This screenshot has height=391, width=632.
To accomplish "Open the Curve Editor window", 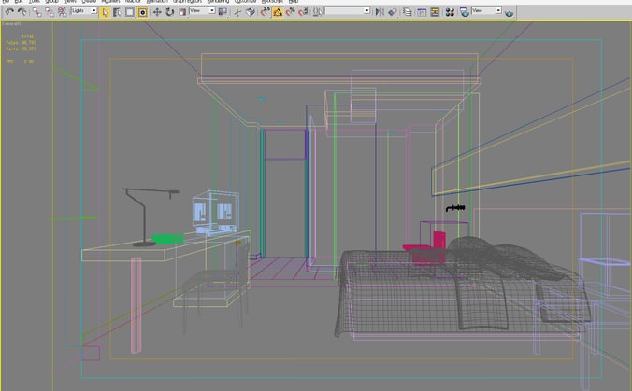I will coord(422,12).
